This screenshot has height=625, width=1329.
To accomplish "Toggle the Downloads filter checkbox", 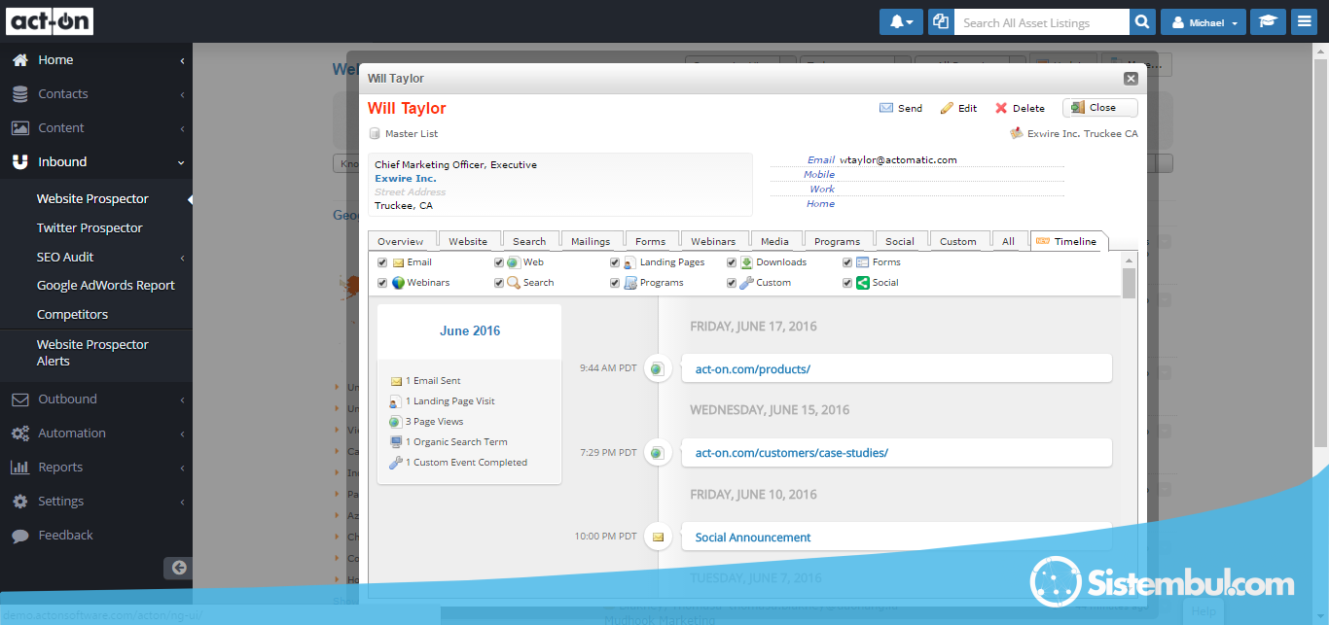I will 732,262.
